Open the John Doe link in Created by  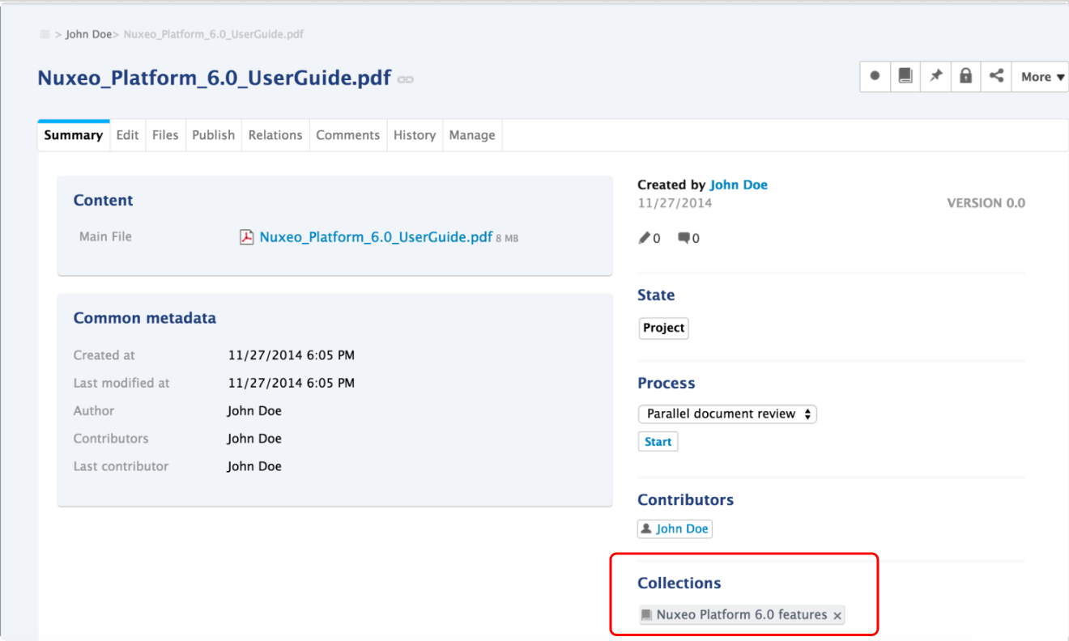click(x=739, y=185)
